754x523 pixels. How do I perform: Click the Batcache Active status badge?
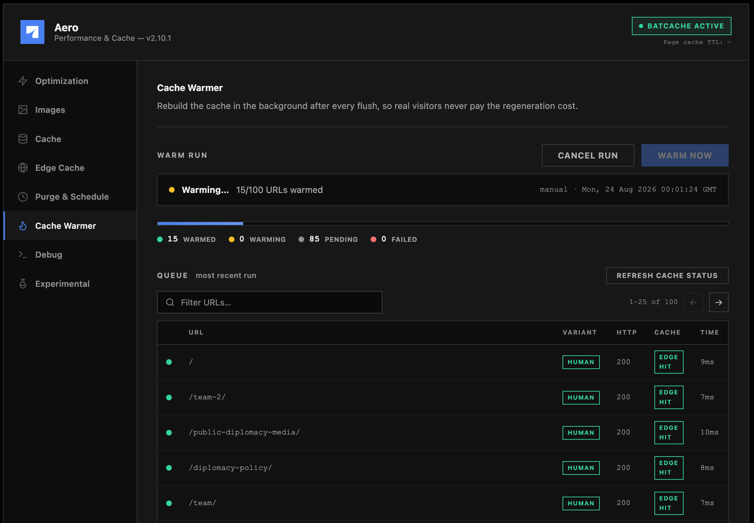[681, 26]
